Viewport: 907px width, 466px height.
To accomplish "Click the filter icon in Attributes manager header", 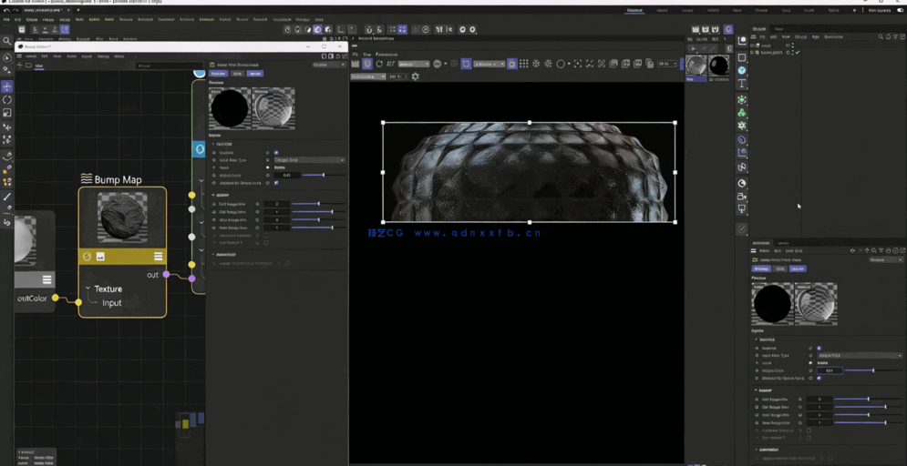I will point(881,250).
